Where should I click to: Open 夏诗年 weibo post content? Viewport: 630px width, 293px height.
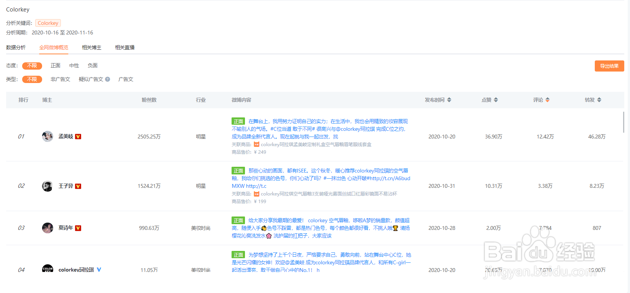click(321, 228)
